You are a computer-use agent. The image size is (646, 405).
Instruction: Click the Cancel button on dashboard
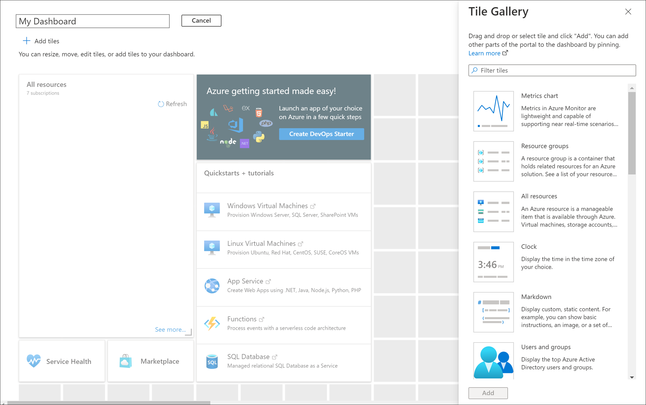tap(201, 21)
